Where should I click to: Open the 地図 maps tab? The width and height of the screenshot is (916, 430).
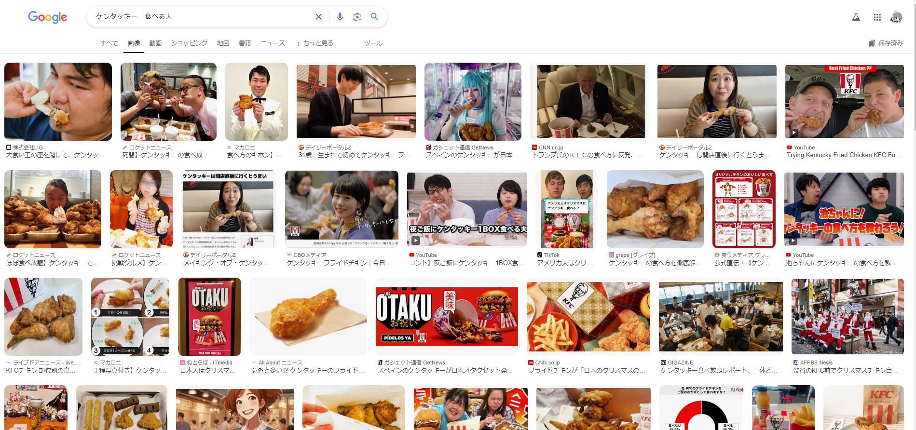223,43
